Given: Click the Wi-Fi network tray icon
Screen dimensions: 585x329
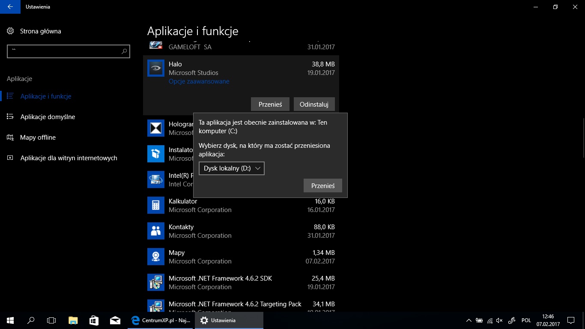Looking at the screenshot, I should tap(489, 320).
